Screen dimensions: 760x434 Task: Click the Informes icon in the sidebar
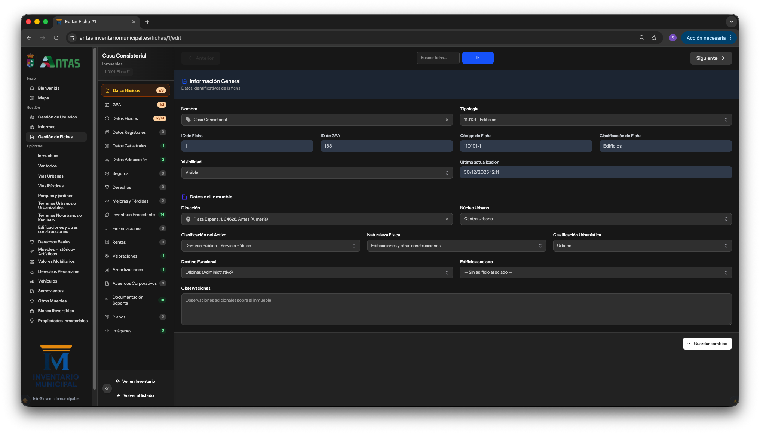click(x=32, y=127)
